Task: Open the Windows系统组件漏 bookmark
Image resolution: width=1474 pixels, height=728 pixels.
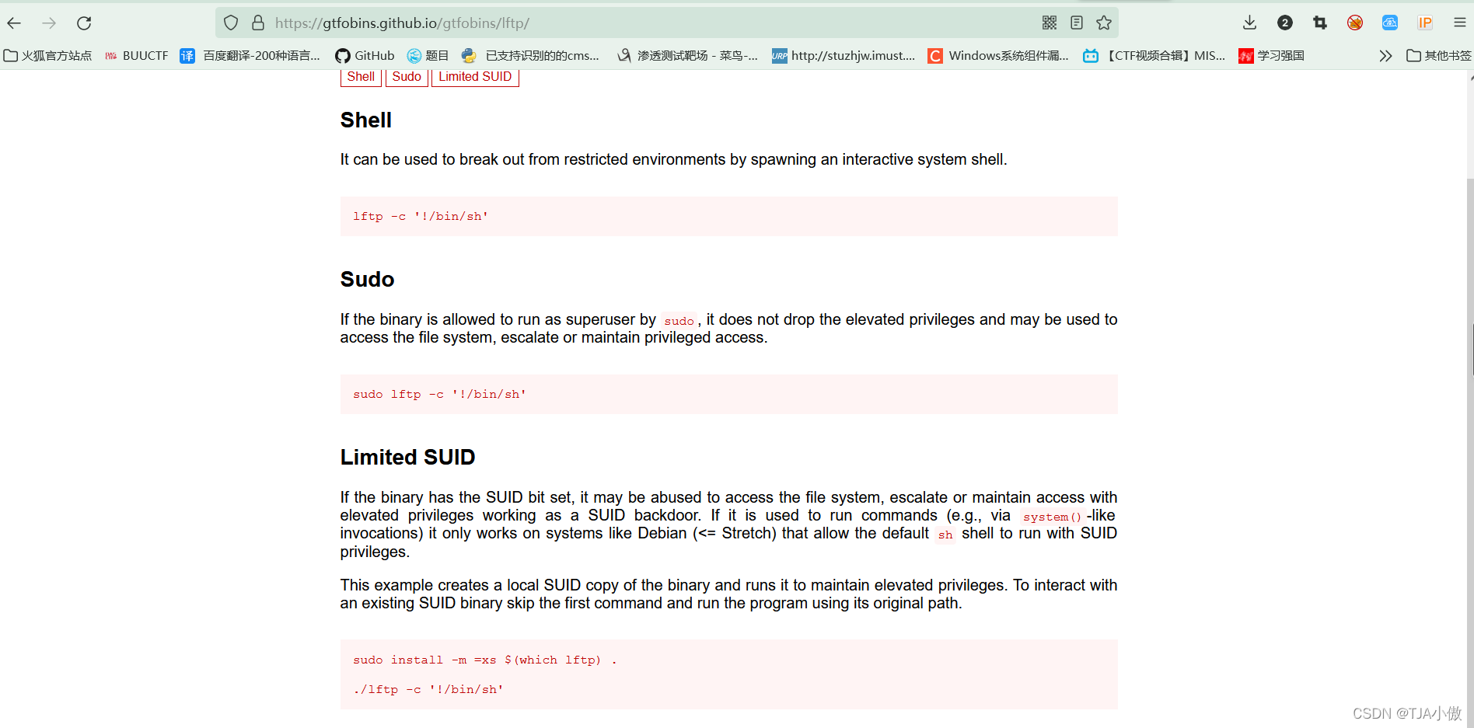Action: (998, 56)
